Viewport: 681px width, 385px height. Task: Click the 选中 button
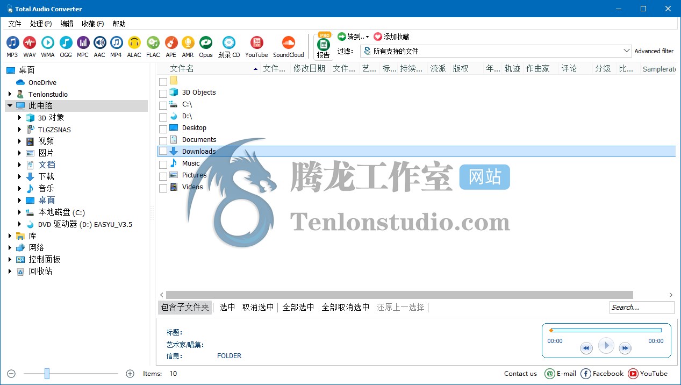(x=227, y=307)
